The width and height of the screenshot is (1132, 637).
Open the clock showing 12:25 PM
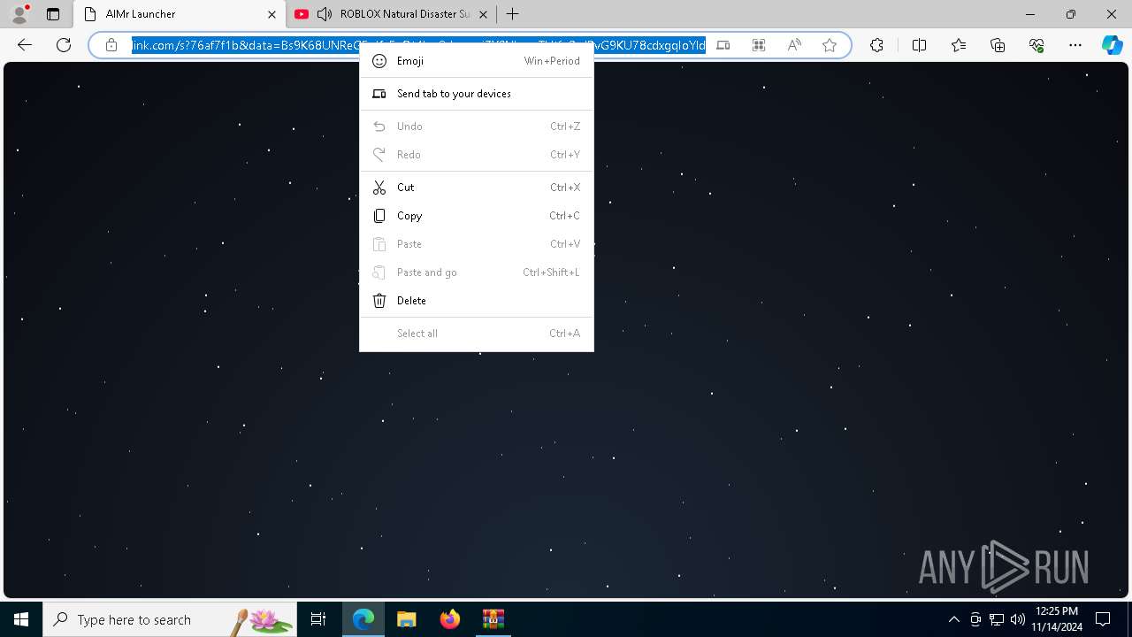tap(1057, 619)
